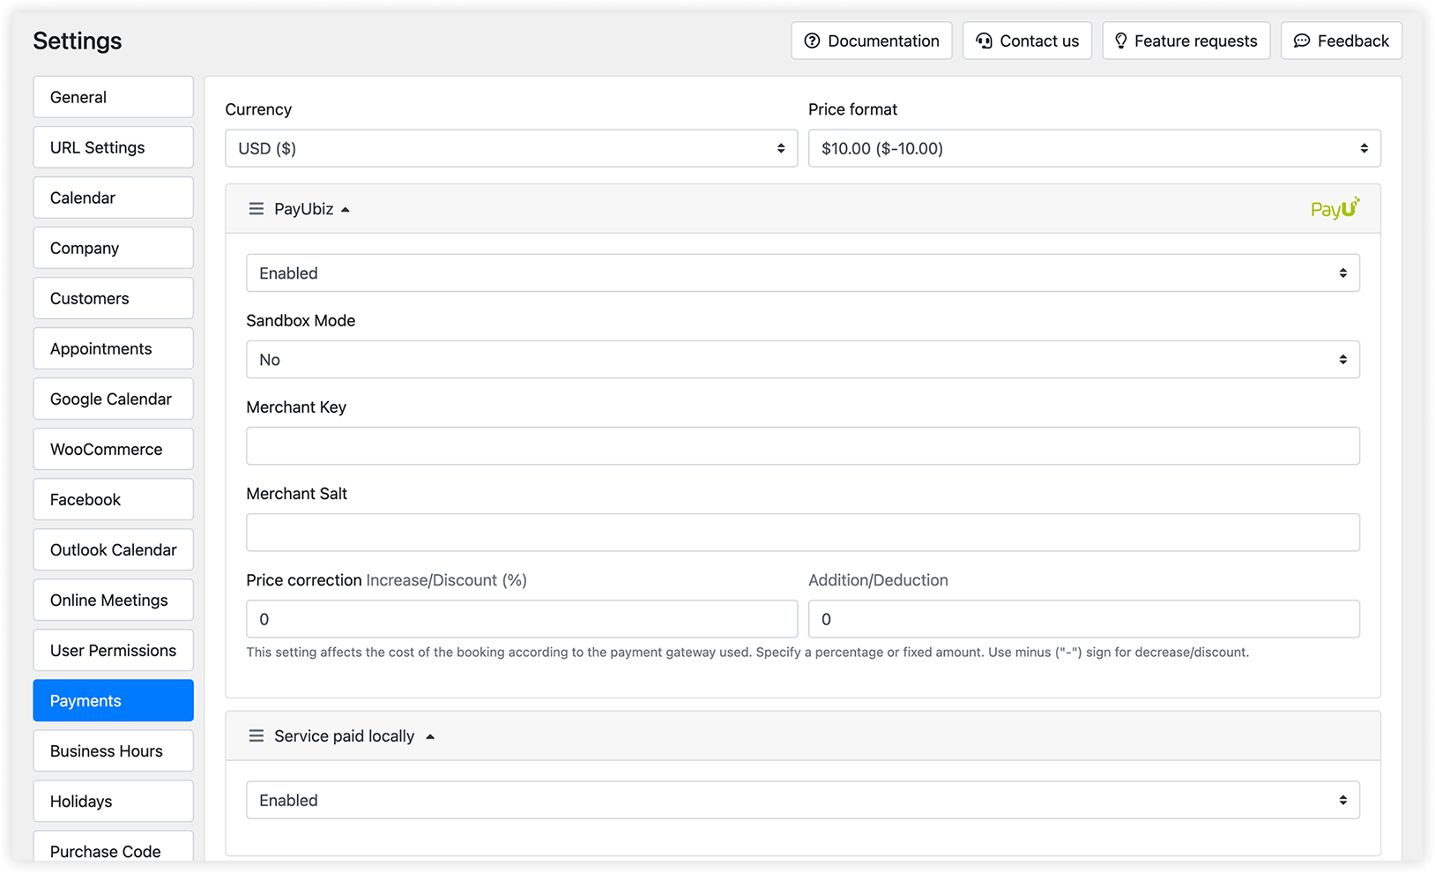Viewport: 1435px width, 873px height.
Task: Click the Feature requests lightbulb icon
Action: click(1120, 41)
